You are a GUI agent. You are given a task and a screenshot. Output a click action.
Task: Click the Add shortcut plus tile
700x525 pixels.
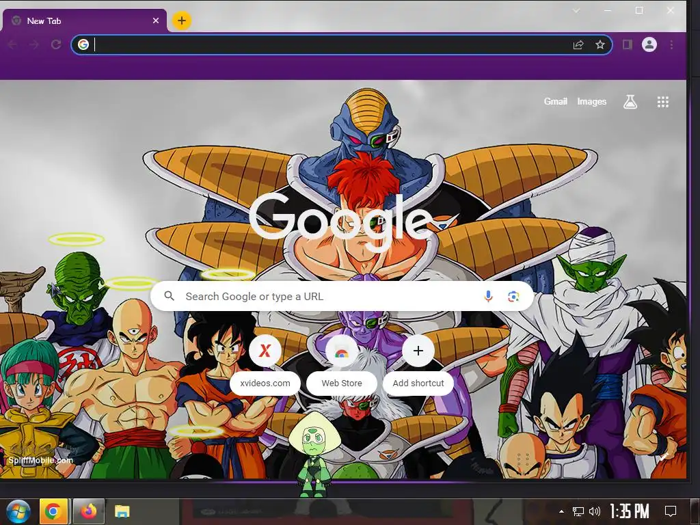[x=418, y=351]
